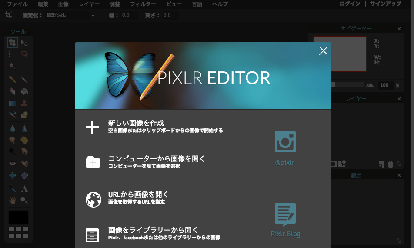Viewport: 414px width, 248px height.
Task: Select the Blur water-drop tool
Action: coord(13,128)
